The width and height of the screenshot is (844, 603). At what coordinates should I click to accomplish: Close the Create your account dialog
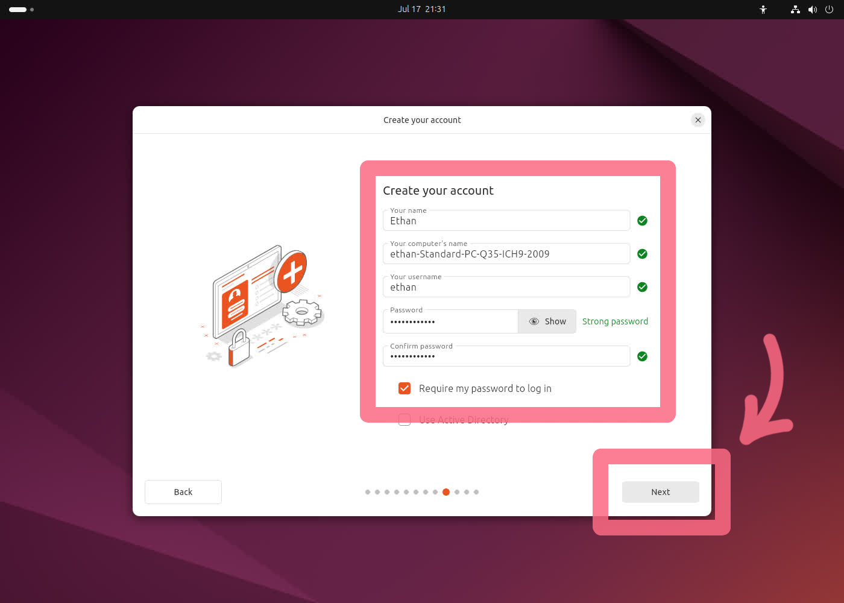[698, 120]
